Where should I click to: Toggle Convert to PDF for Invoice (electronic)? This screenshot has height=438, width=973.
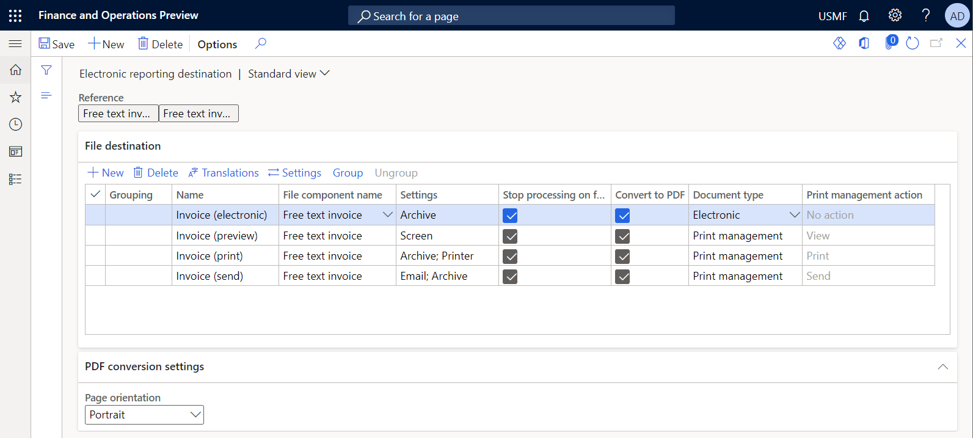click(x=622, y=216)
